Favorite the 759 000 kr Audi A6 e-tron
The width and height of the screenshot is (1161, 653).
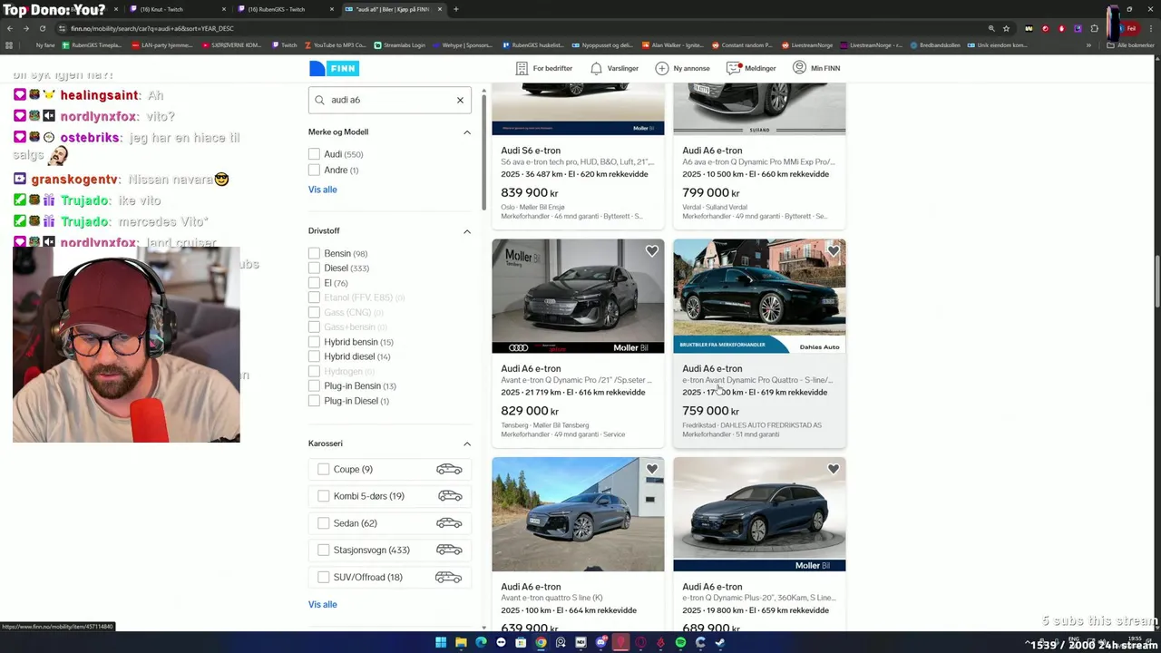833,251
